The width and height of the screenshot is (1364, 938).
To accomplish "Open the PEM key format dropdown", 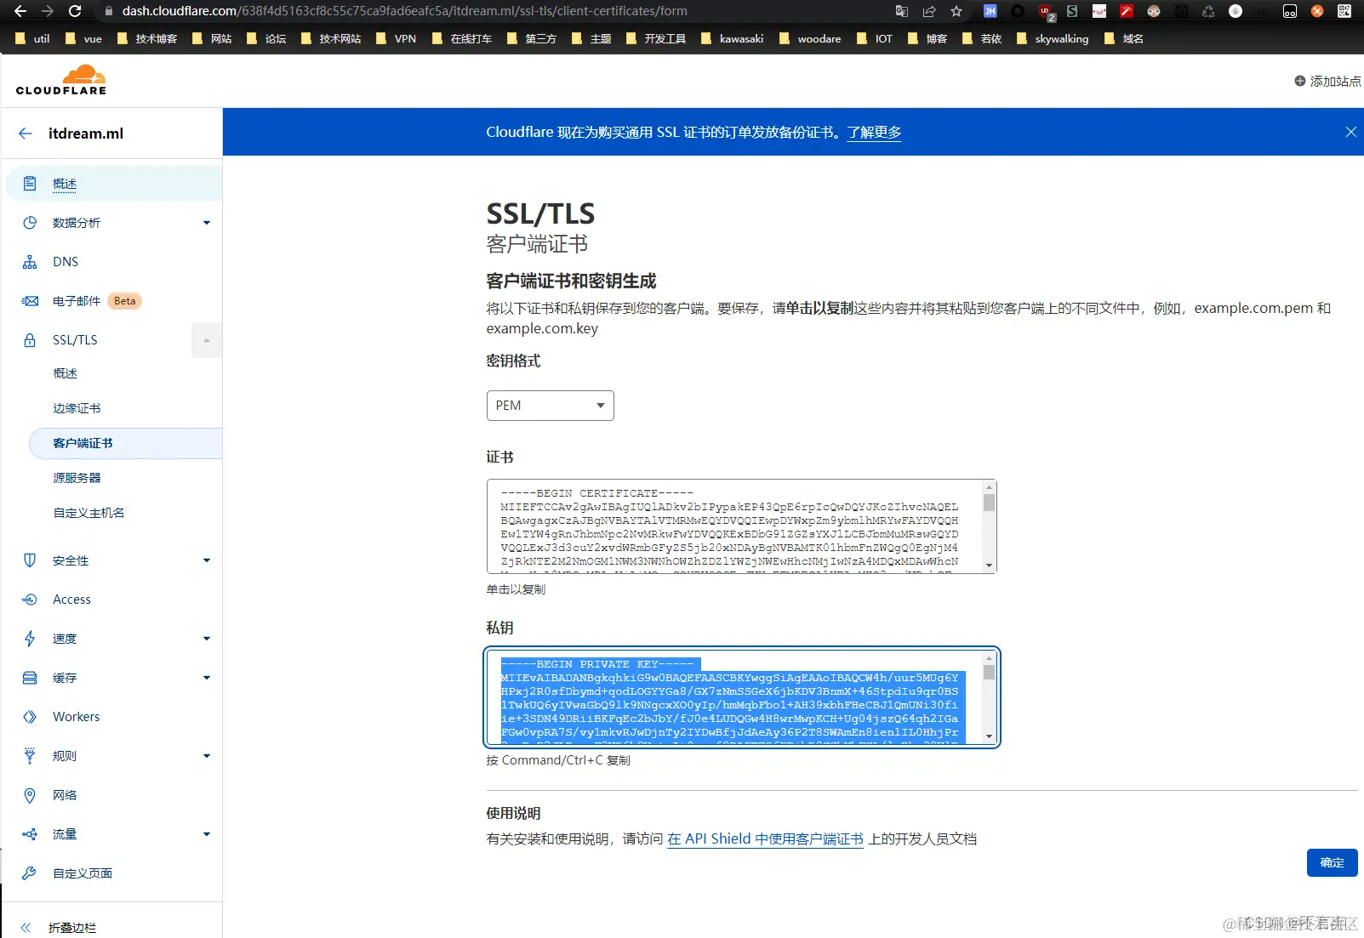I will pyautogui.click(x=549, y=406).
